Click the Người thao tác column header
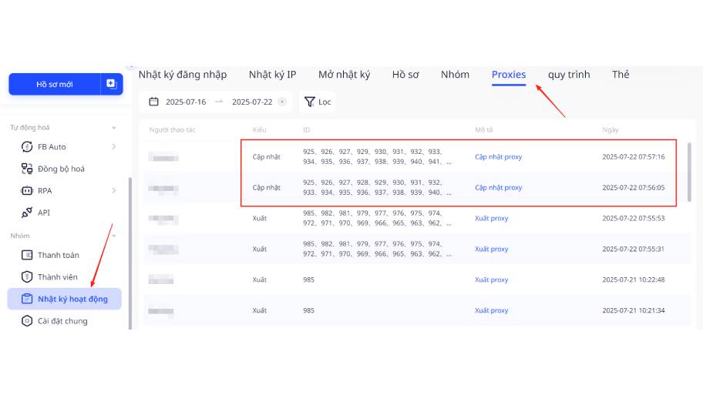The height and width of the screenshot is (395, 703). (x=172, y=130)
